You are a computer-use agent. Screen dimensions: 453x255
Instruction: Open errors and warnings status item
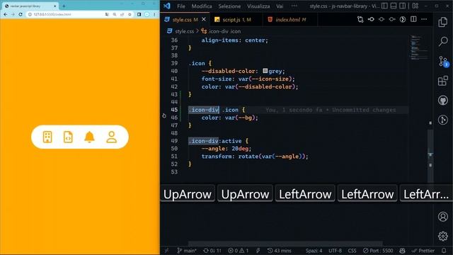239,251
